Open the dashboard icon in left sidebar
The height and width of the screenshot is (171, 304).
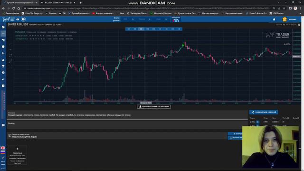(x=3, y=27)
